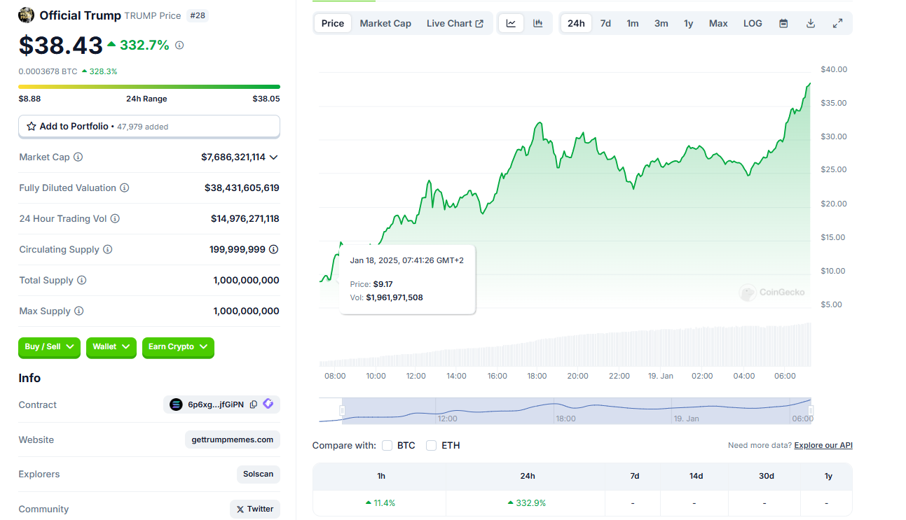Click the Add to Portfolio star icon
The image size is (906, 520).
coord(32,127)
